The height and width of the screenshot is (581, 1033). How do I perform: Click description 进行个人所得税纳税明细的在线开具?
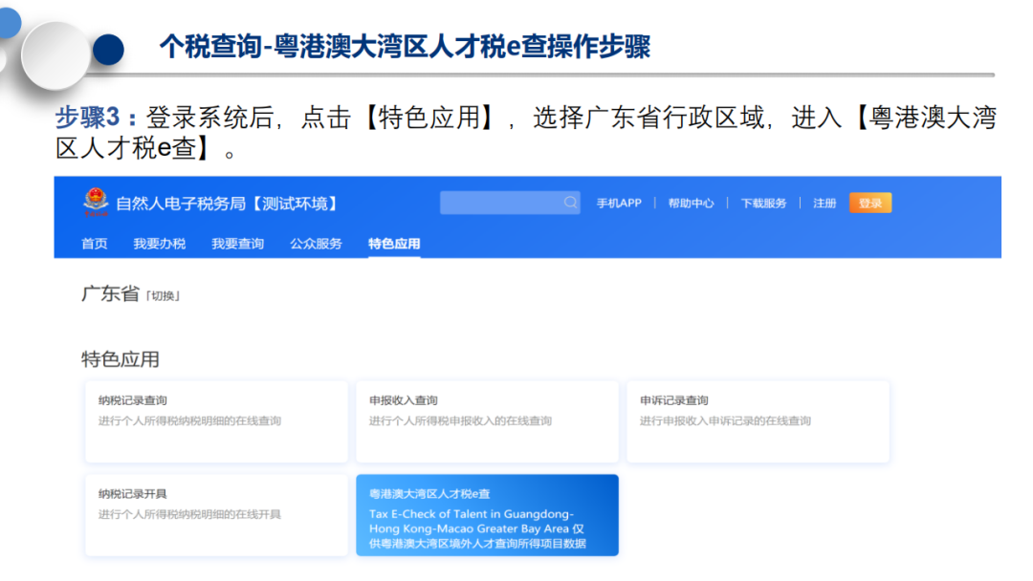[x=189, y=514]
